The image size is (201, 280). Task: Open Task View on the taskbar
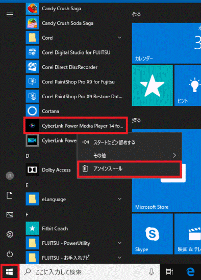169,272
